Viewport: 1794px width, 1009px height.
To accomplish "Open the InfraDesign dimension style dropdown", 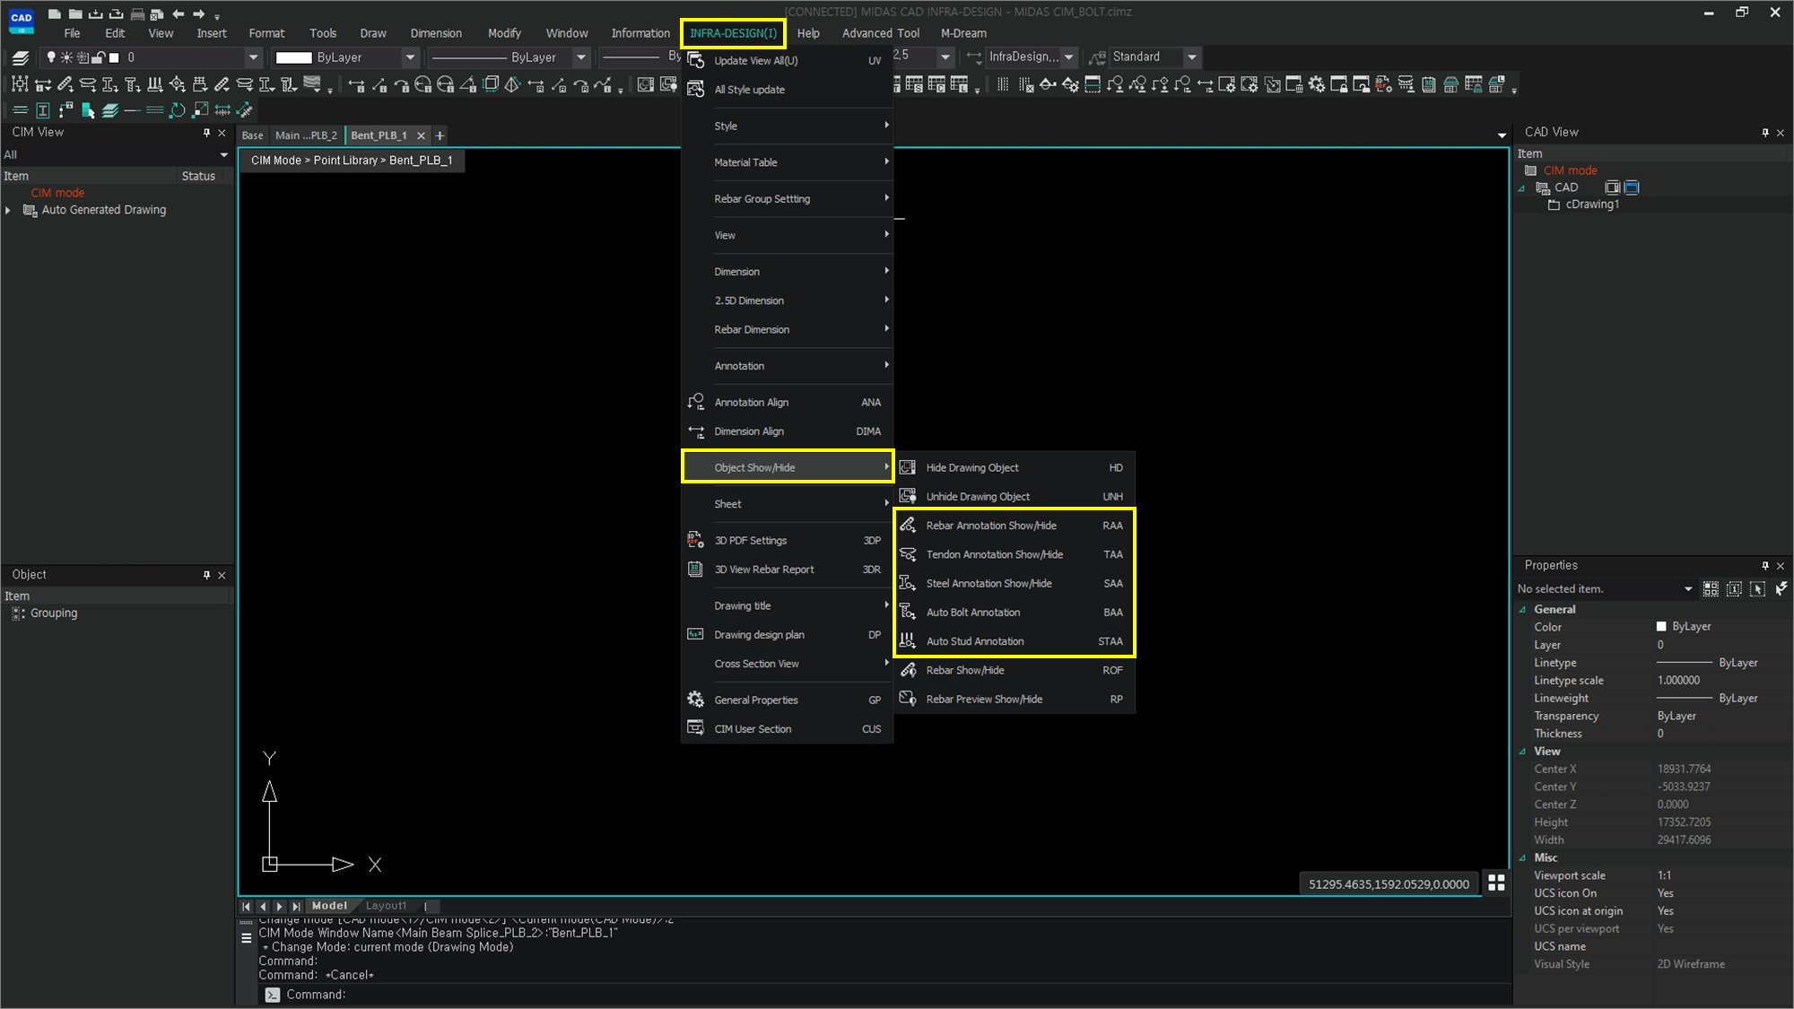I will [x=1069, y=57].
